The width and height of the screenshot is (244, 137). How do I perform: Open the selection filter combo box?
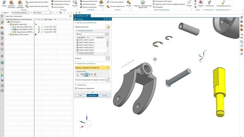(x=21, y=13)
